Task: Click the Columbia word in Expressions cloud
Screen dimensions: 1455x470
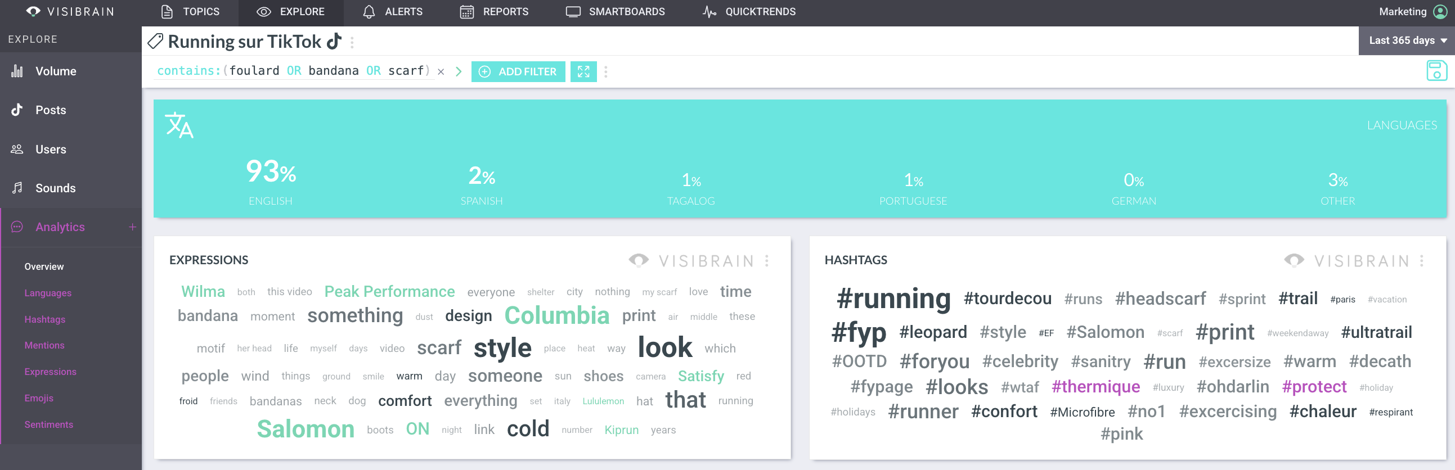Action: [556, 315]
